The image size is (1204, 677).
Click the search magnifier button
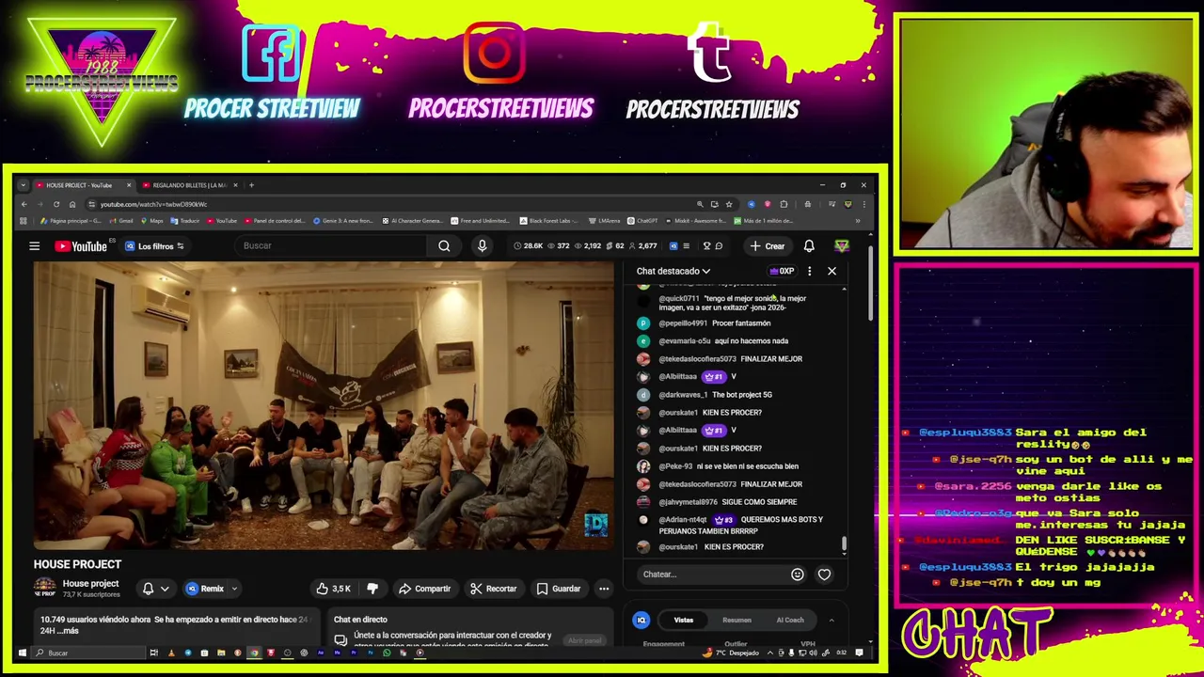click(444, 246)
